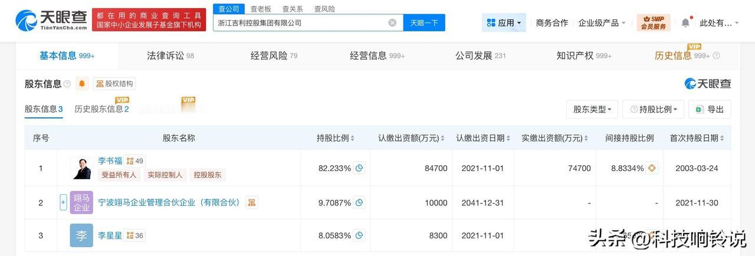The width and height of the screenshot is (755, 256).
Task: Click the 2041-12-31 contribution date cell
Action: [483, 202]
